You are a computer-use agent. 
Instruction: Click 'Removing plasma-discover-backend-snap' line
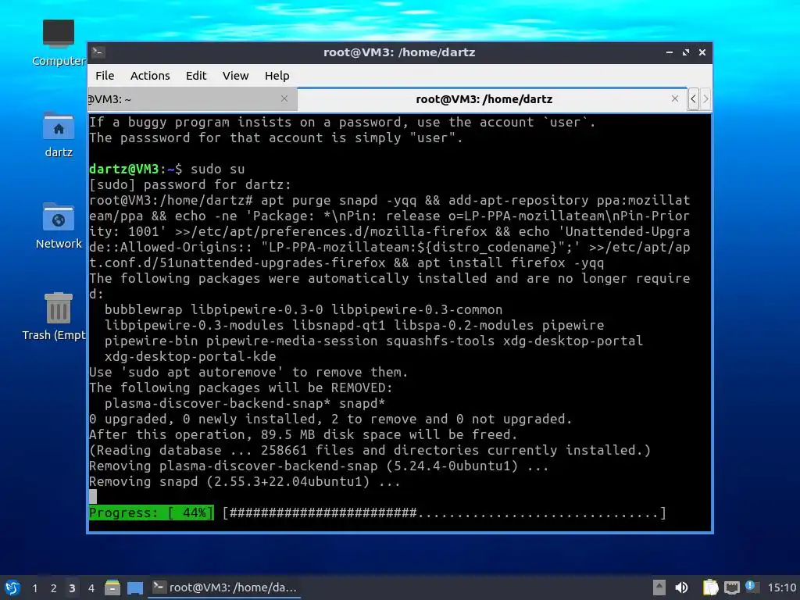pyautogui.click(x=319, y=466)
